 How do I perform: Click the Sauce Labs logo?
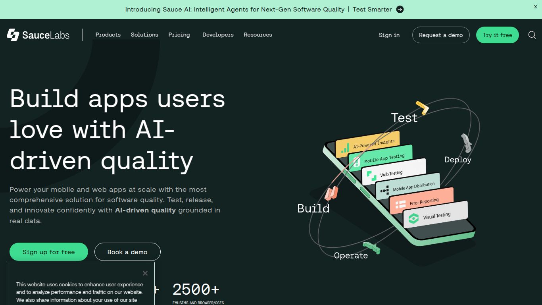[x=38, y=35]
